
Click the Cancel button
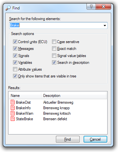click(95, 139)
